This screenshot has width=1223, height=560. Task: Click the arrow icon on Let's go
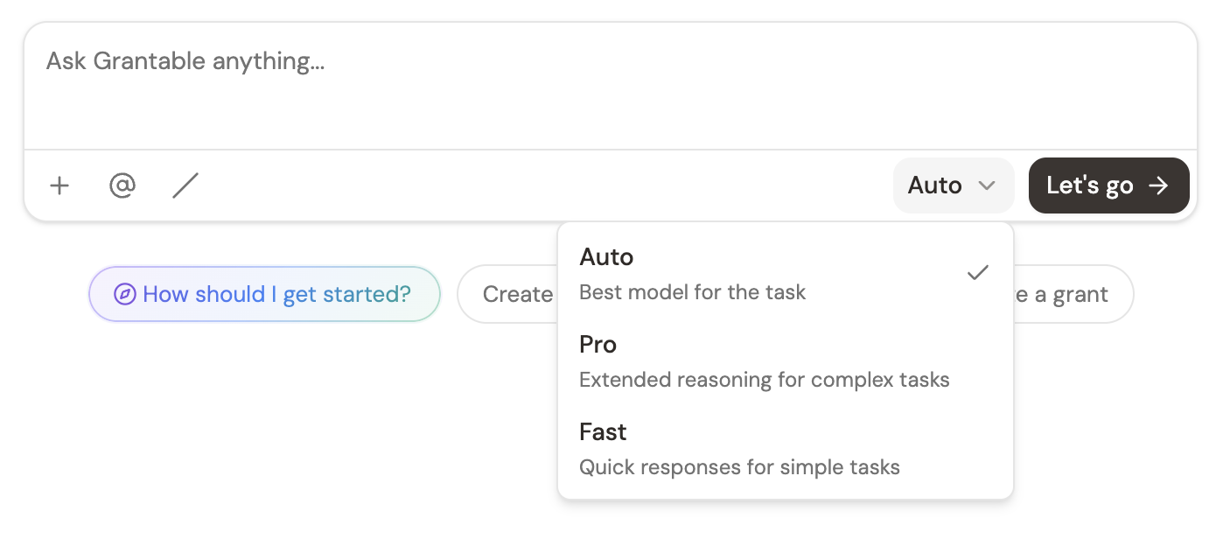(x=1158, y=185)
